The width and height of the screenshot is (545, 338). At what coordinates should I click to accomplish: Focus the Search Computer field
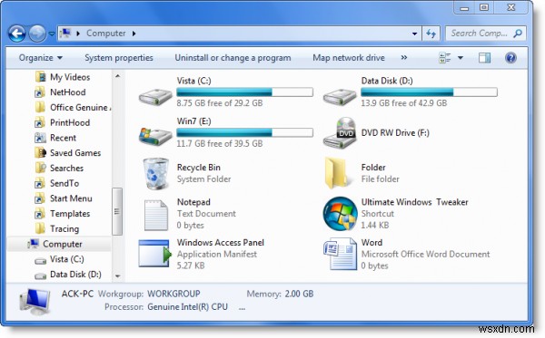tap(485, 34)
